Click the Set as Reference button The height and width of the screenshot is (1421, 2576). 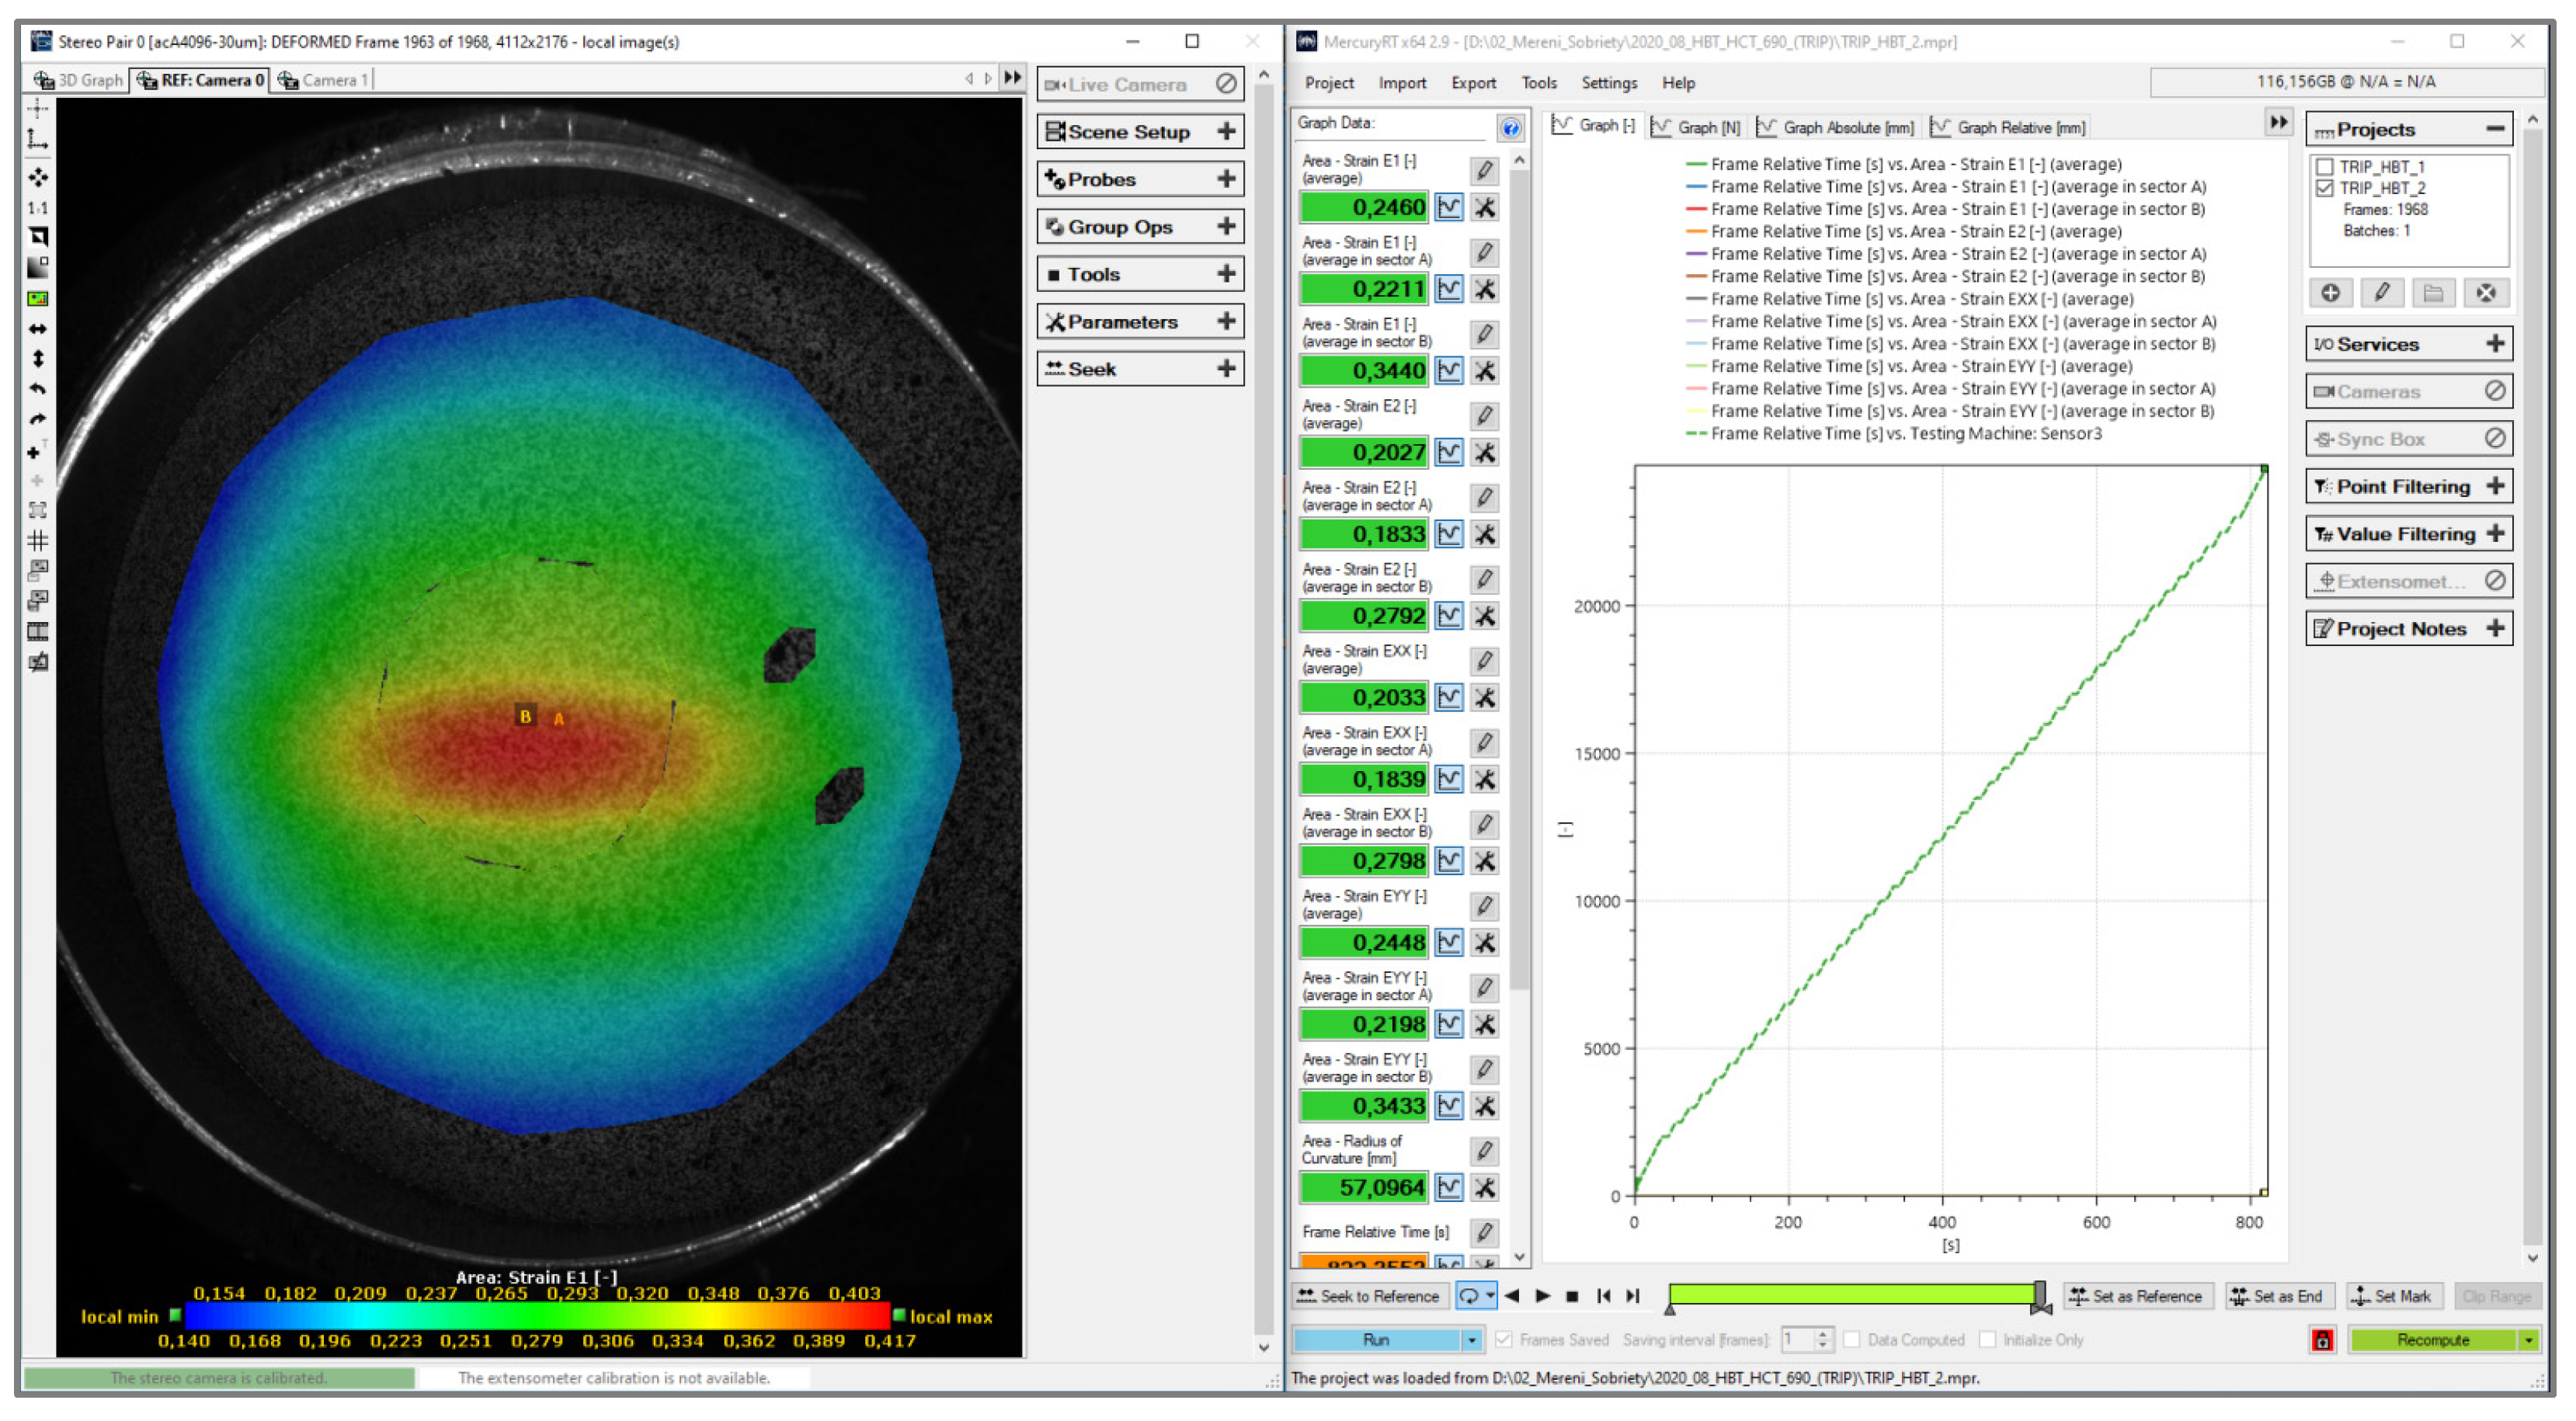point(2137,1296)
